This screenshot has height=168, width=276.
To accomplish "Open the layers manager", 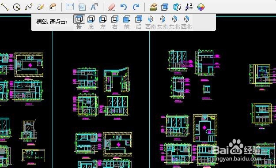I will click(153, 7).
